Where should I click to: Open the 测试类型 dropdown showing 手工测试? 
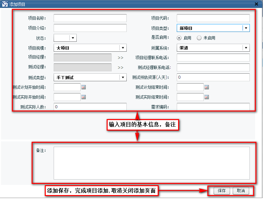tap(90, 77)
